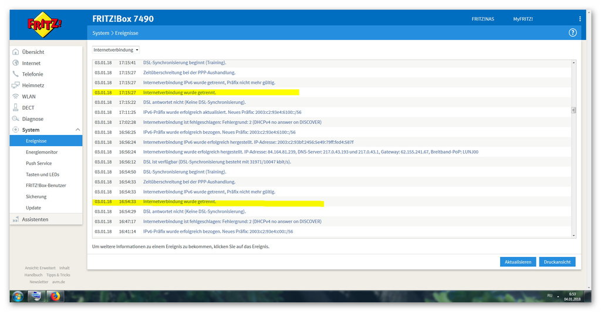
Task: Select Ereignisse in the sidebar
Action: click(46, 141)
